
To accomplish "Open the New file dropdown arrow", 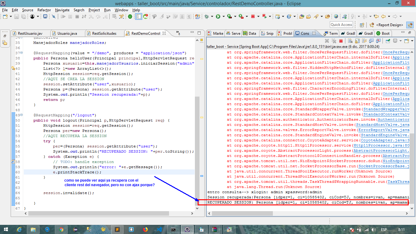I will (x=11, y=16).
